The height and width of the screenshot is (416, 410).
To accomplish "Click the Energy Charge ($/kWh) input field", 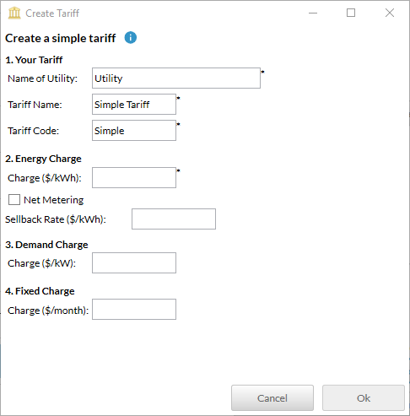I will click(x=134, y=177).
